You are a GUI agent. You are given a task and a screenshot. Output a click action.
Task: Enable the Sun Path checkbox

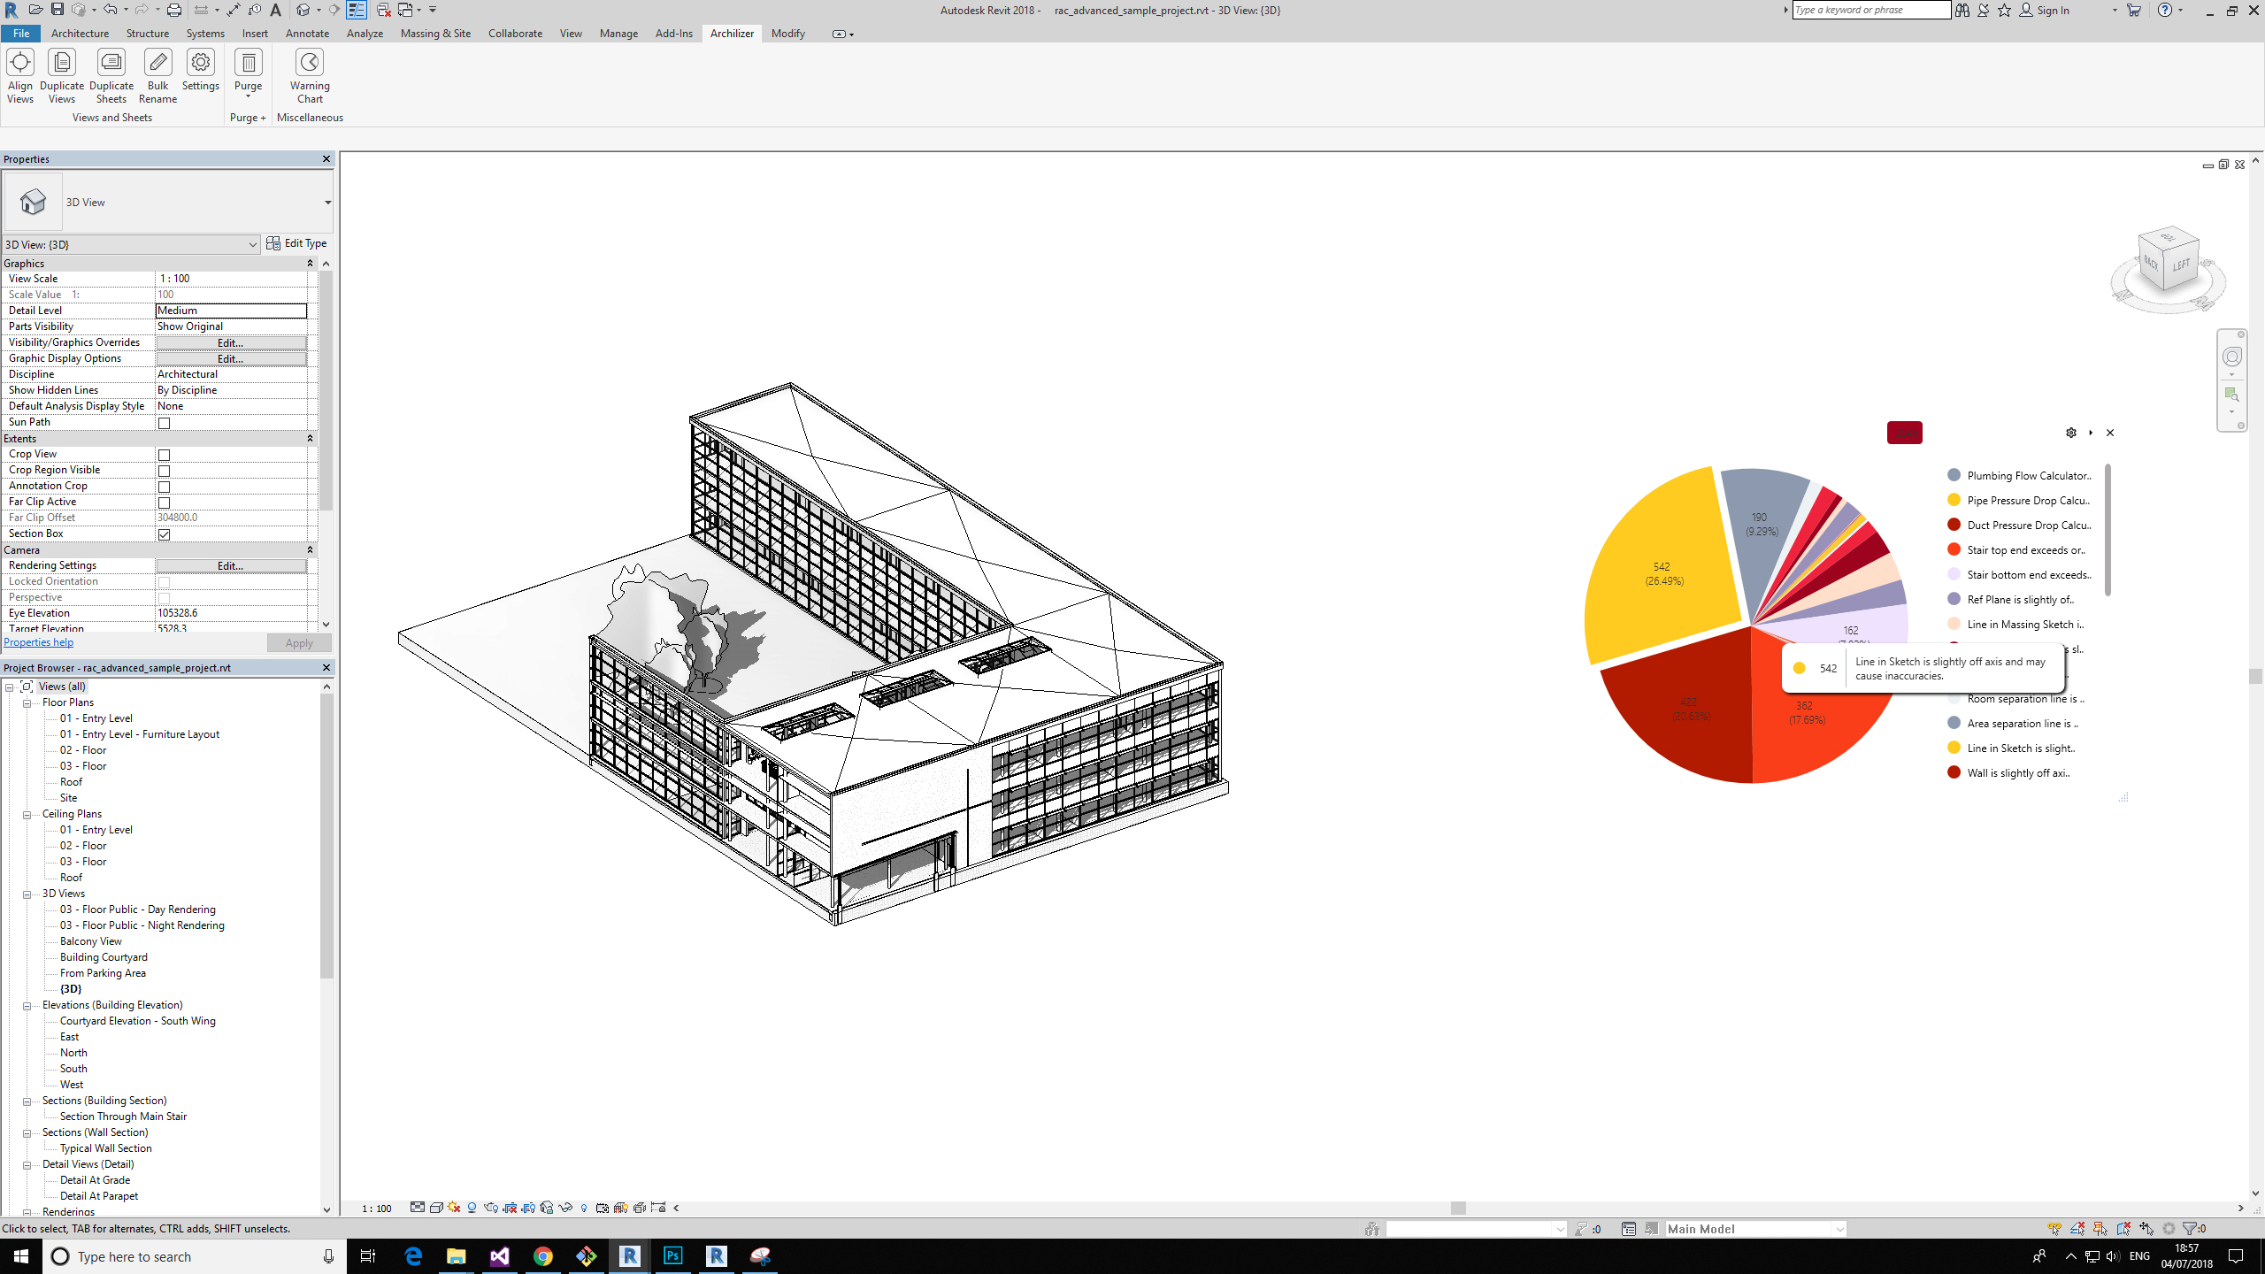coord(164,423)
